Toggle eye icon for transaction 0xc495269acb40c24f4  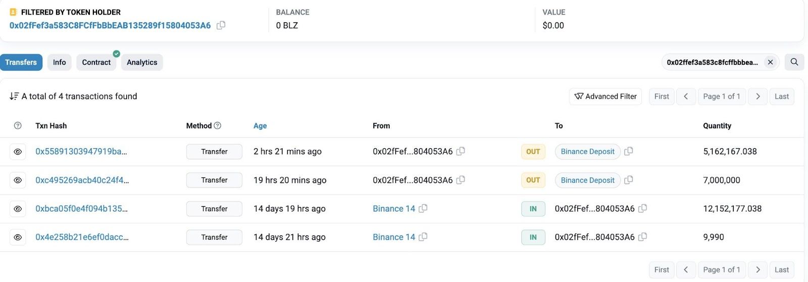tap(18, 180)
